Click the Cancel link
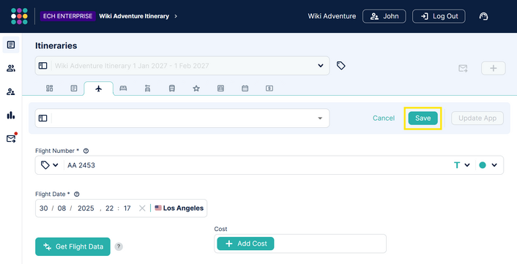The width and height of the screenshot is (517, 264). (x=384, y=118)
